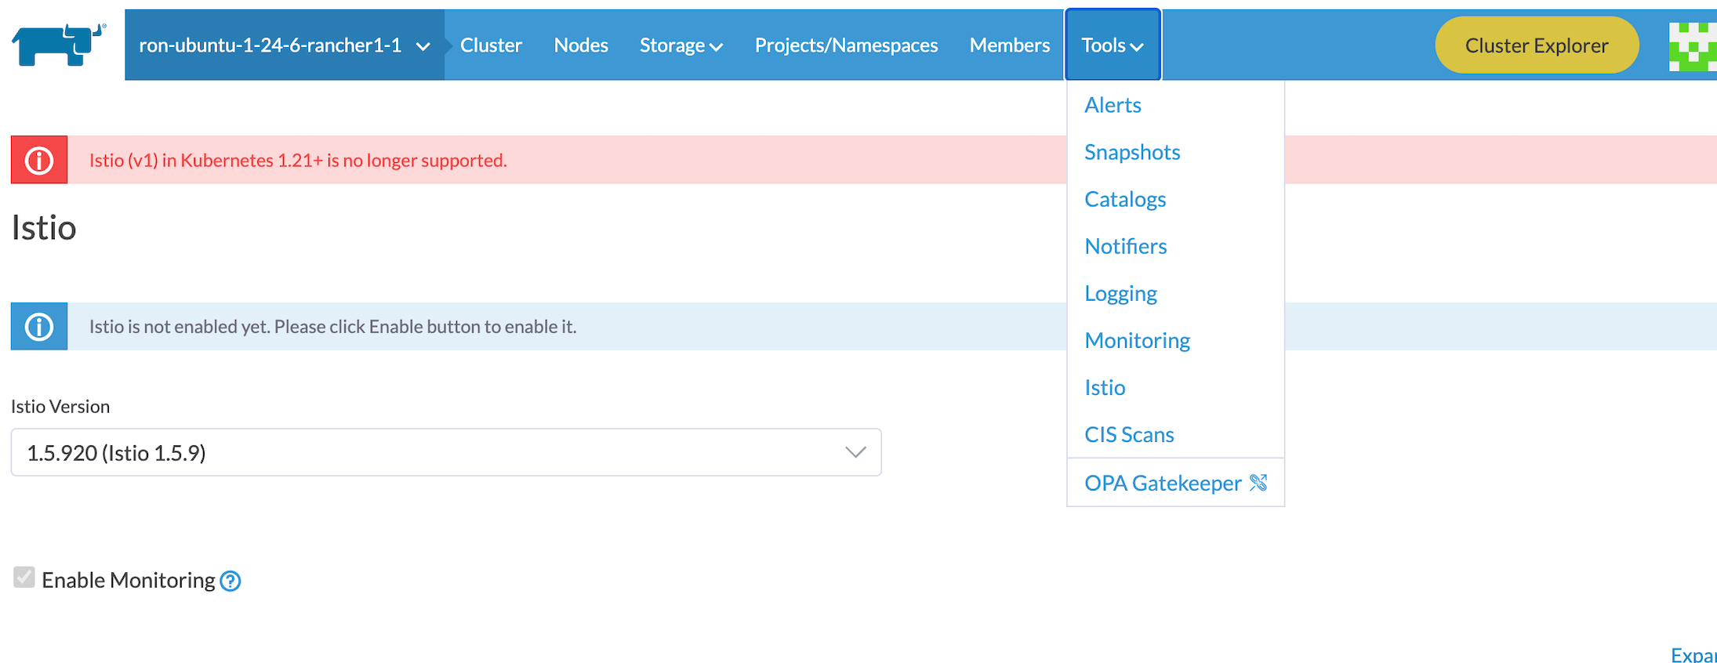The image size is (1717, 663).
Task: Select Alerts from Tools menu
Action: point(1113,105)
